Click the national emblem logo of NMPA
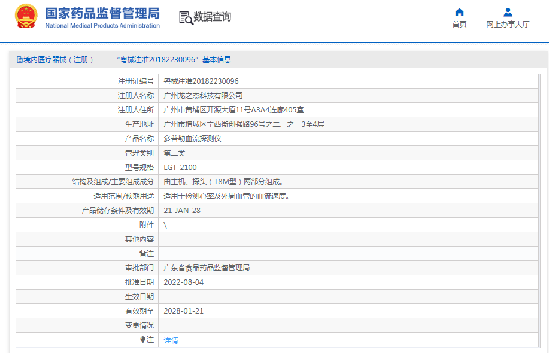 (x=25, y=17)
